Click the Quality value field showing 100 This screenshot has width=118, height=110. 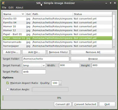pyautogui.click(x=55, y=83)
